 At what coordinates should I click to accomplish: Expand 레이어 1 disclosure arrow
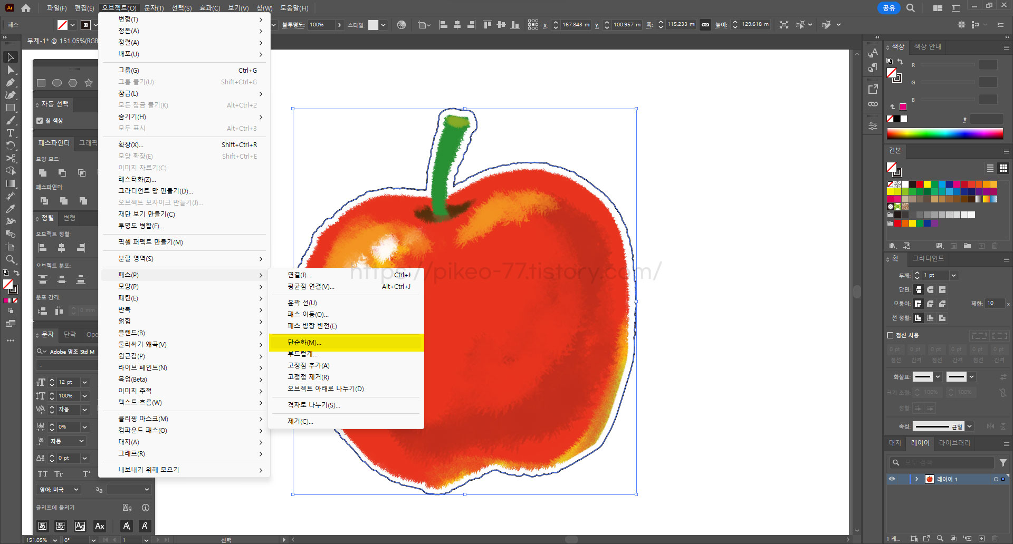[x=917, y=479]
